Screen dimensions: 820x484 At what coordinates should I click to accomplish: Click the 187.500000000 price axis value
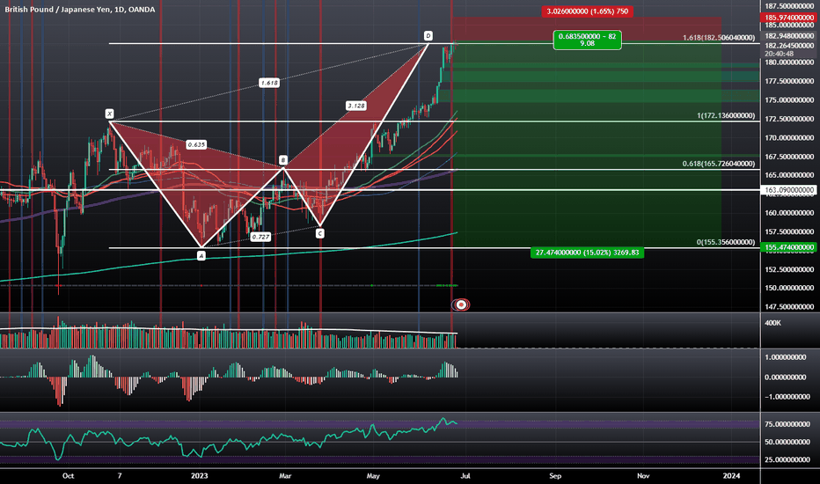pos(789,6)
